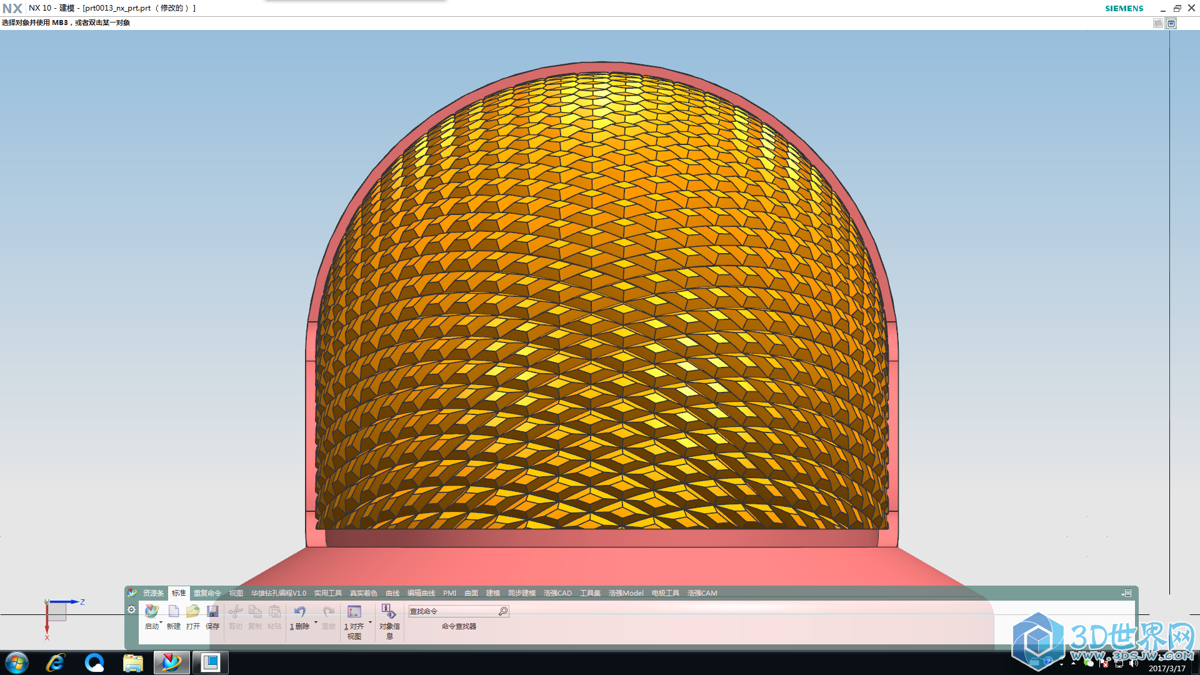Open the 曲面 (Surface) tab

pyautogui.click(x=471, y=593)
